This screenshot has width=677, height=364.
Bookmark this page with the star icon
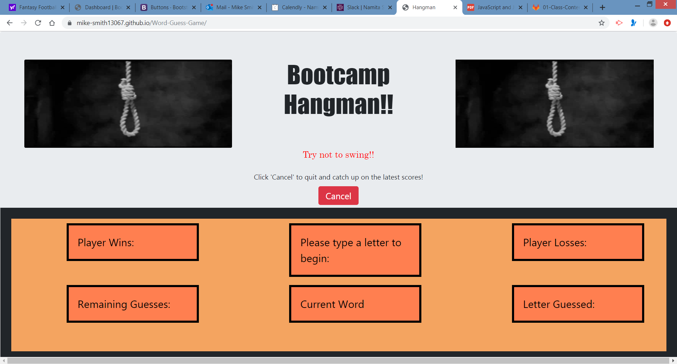point(602,23)
